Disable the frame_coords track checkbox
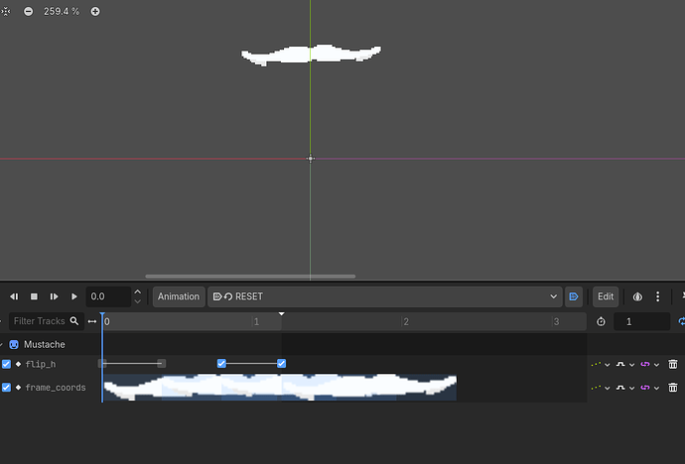Image resolution: width=685 pixels, height=464 pixels. 6,388
